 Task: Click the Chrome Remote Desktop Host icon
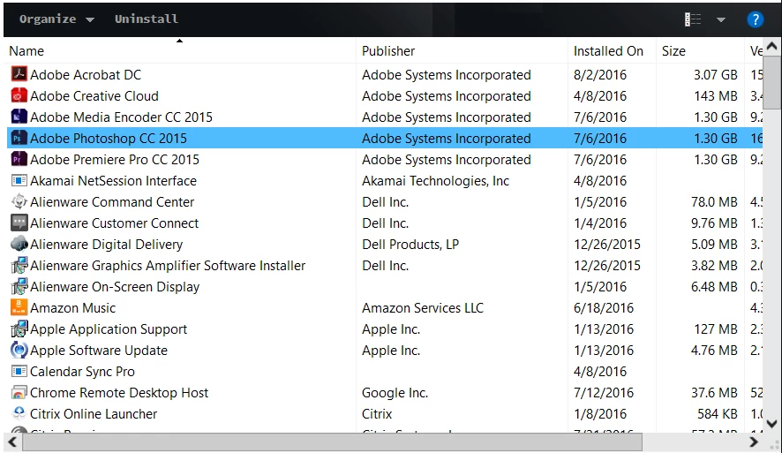click(19, 392)
